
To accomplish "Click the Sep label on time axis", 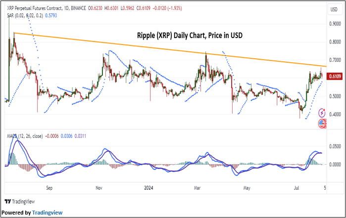I will [49, 188].
